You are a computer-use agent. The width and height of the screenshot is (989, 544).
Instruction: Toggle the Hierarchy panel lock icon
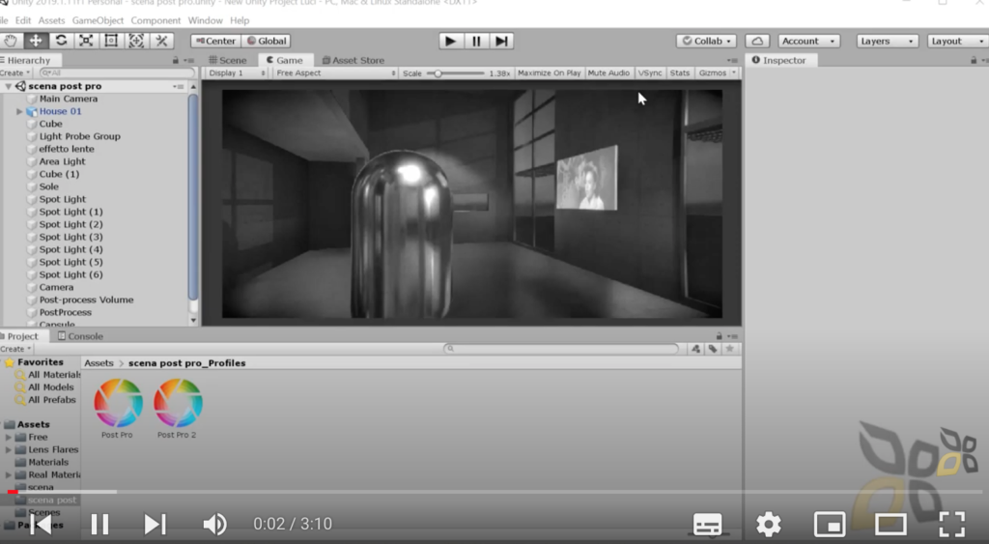click(x=176, y=60)
